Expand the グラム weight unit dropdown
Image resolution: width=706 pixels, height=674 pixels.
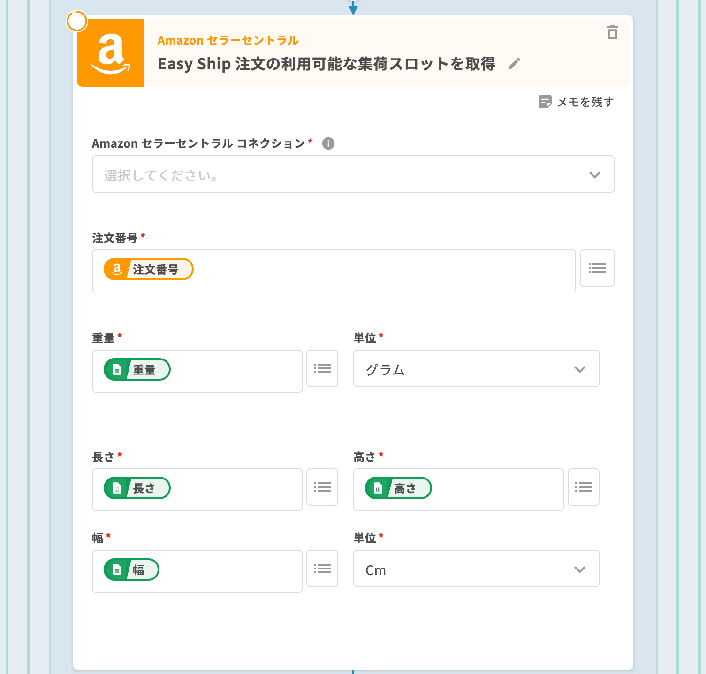tap(476, 369)
